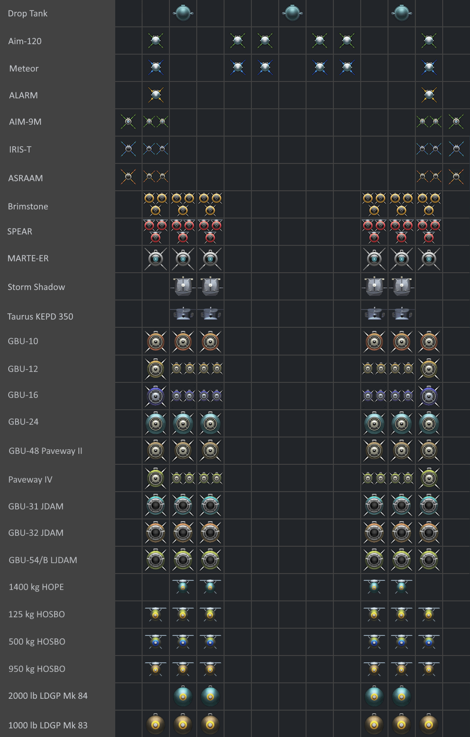Click the SPEAR row label

[20, 231]
